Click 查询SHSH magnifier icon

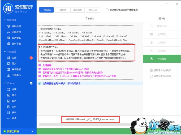(151, 26)
